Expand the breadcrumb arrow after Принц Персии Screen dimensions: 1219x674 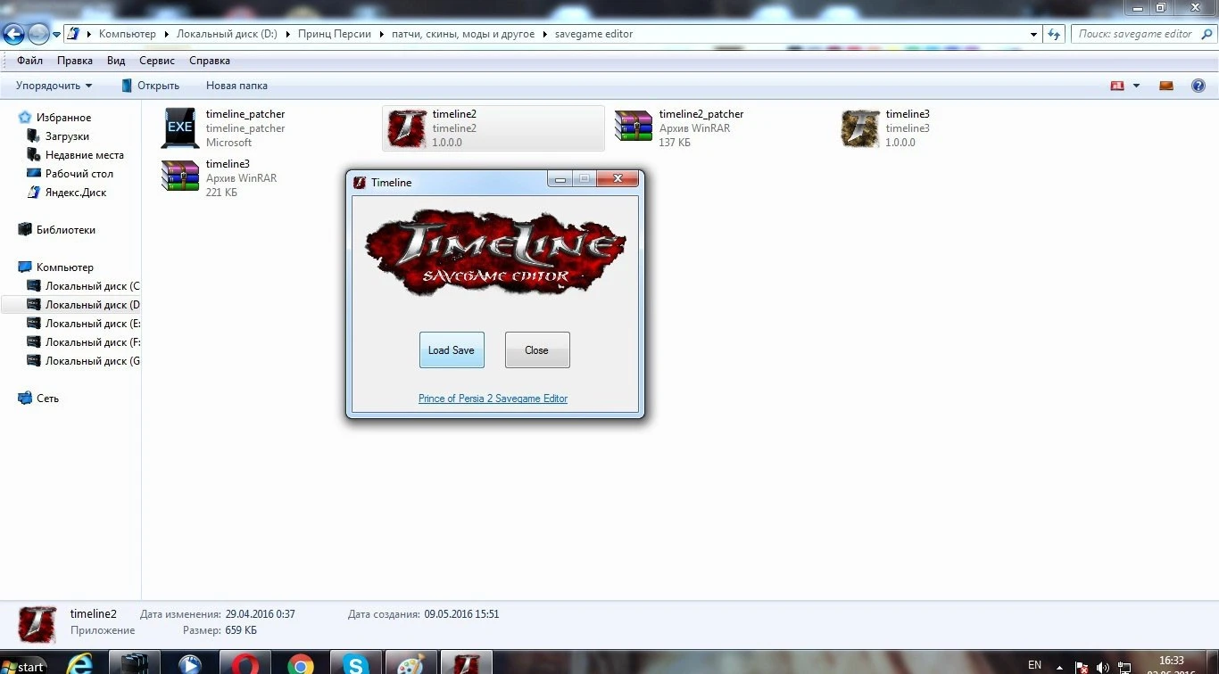(383, 35)
